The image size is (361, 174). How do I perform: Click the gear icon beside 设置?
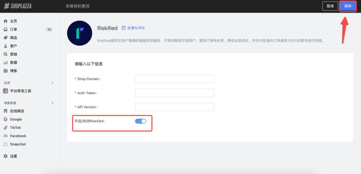coord(6,156)
